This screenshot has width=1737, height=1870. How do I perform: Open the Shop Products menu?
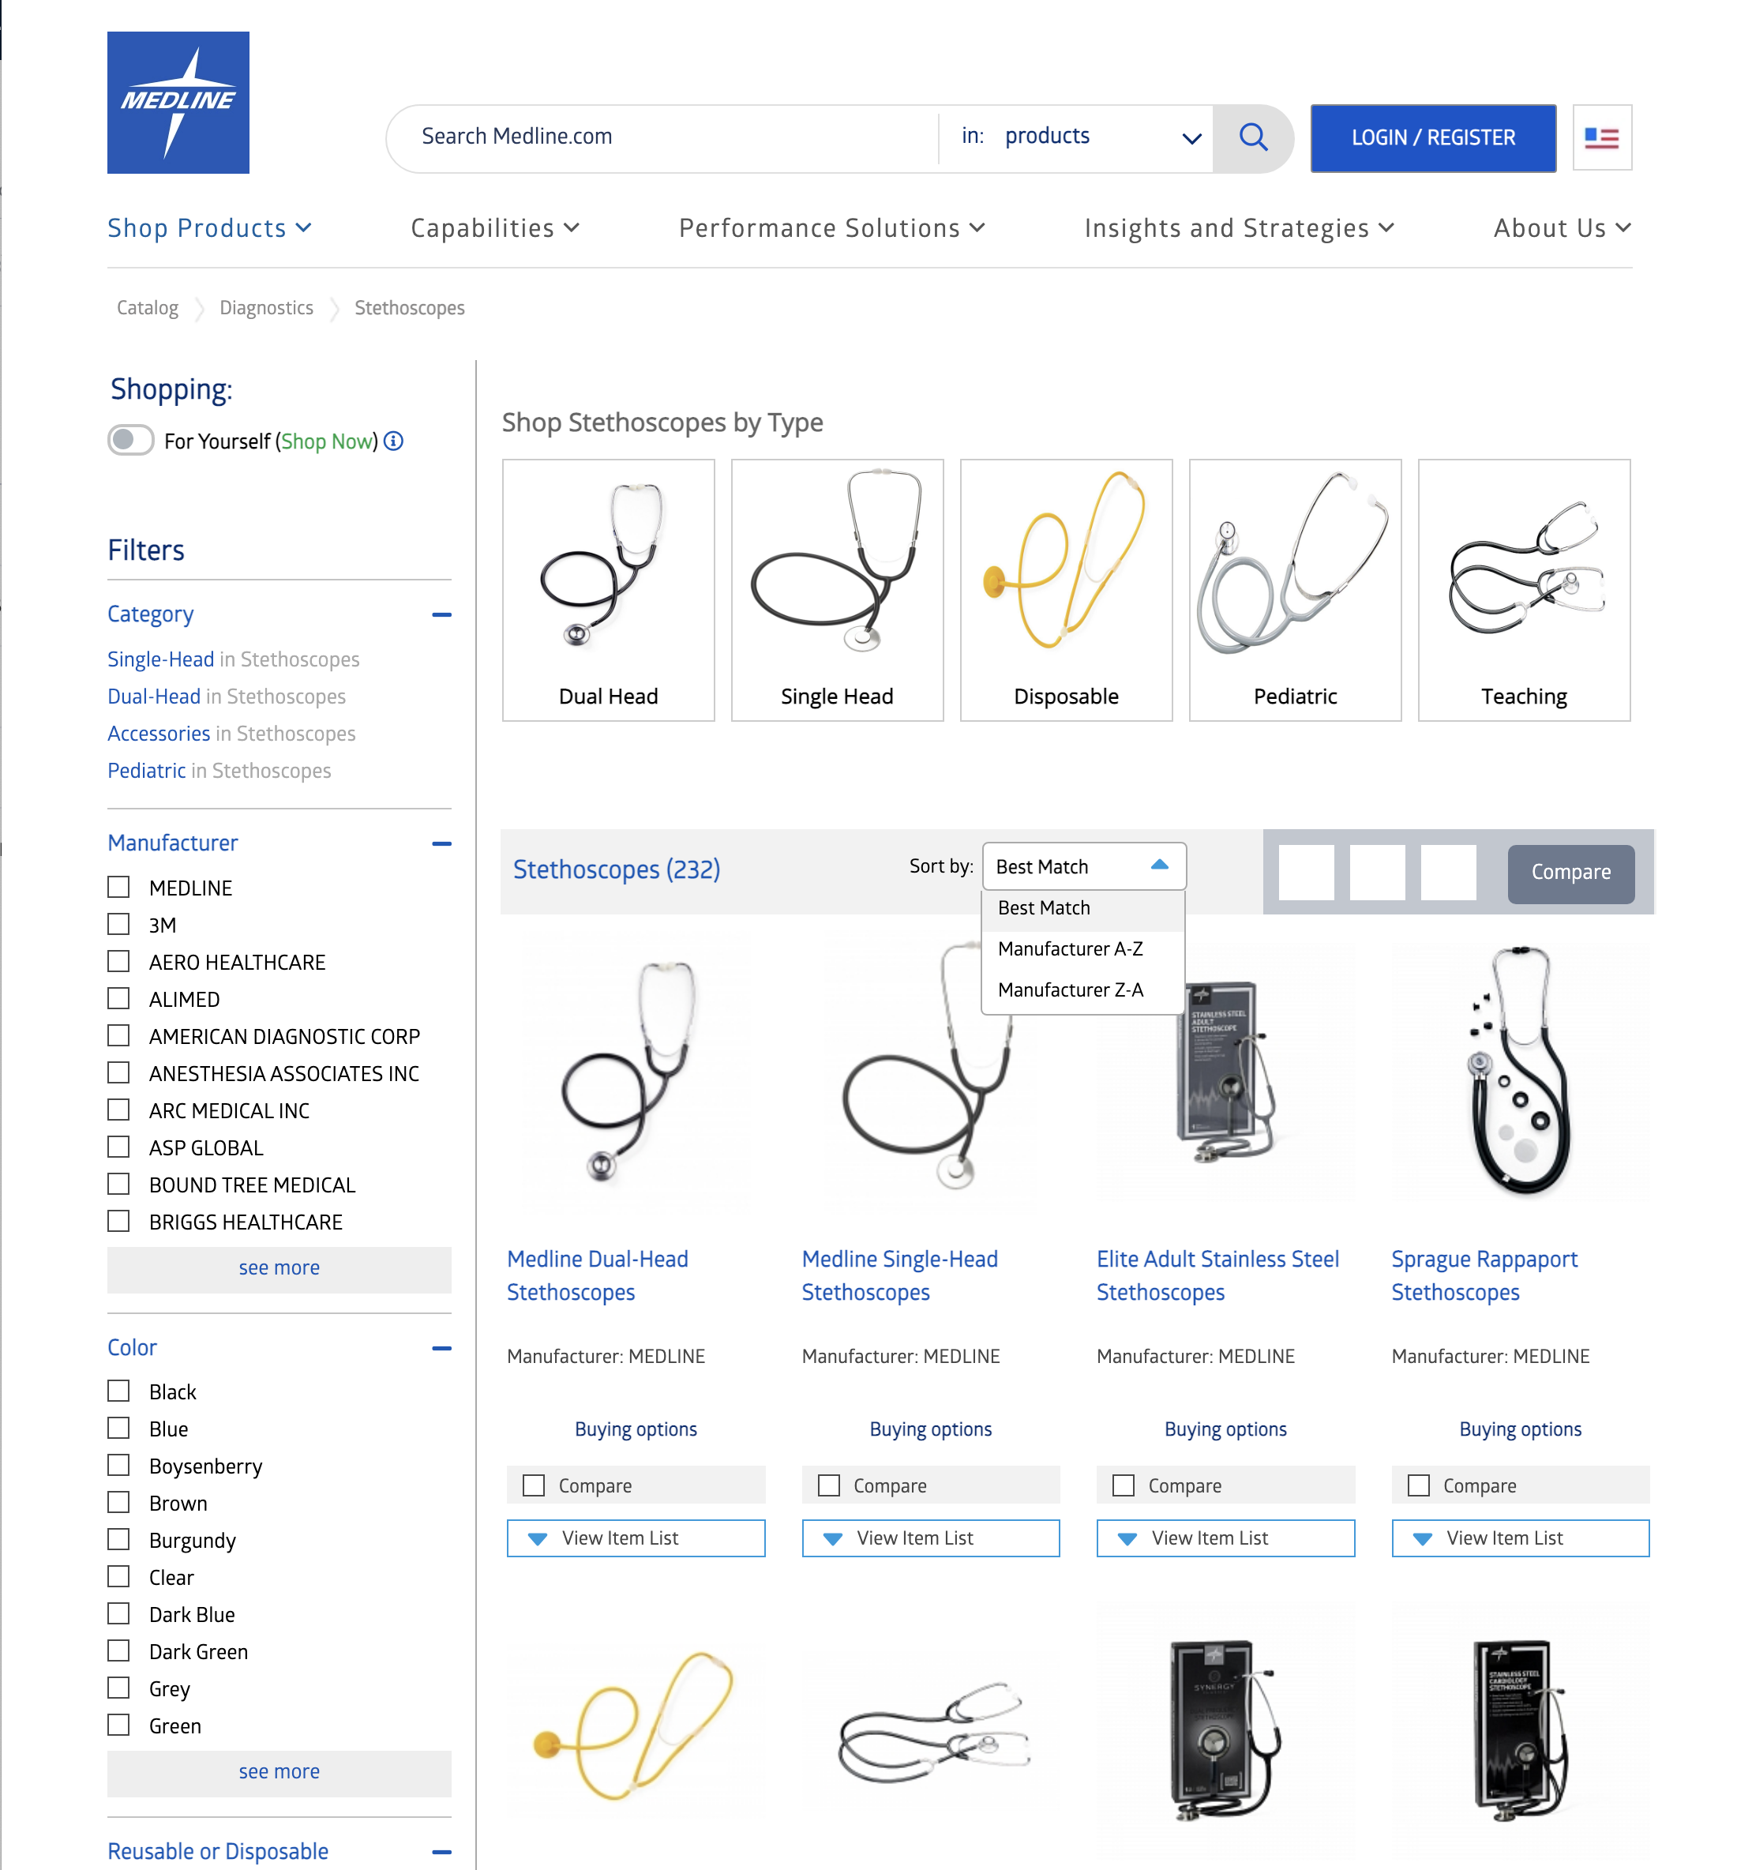point(208,227)
